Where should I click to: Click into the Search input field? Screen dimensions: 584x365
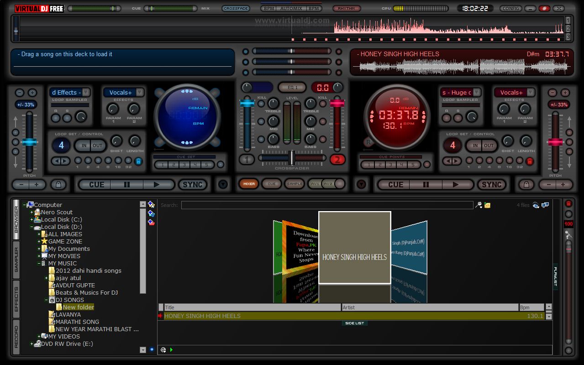click(326, 205)
